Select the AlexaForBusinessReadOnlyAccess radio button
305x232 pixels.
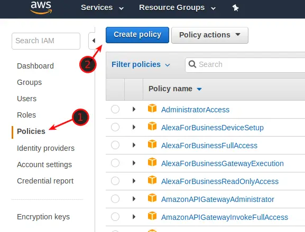115,181
